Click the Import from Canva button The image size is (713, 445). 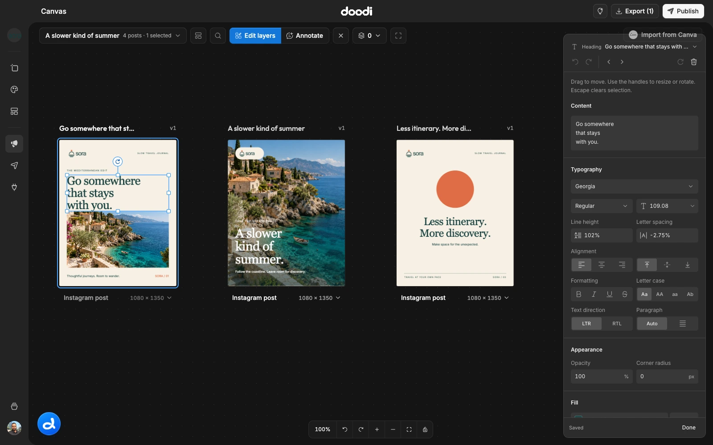point(663,35)
